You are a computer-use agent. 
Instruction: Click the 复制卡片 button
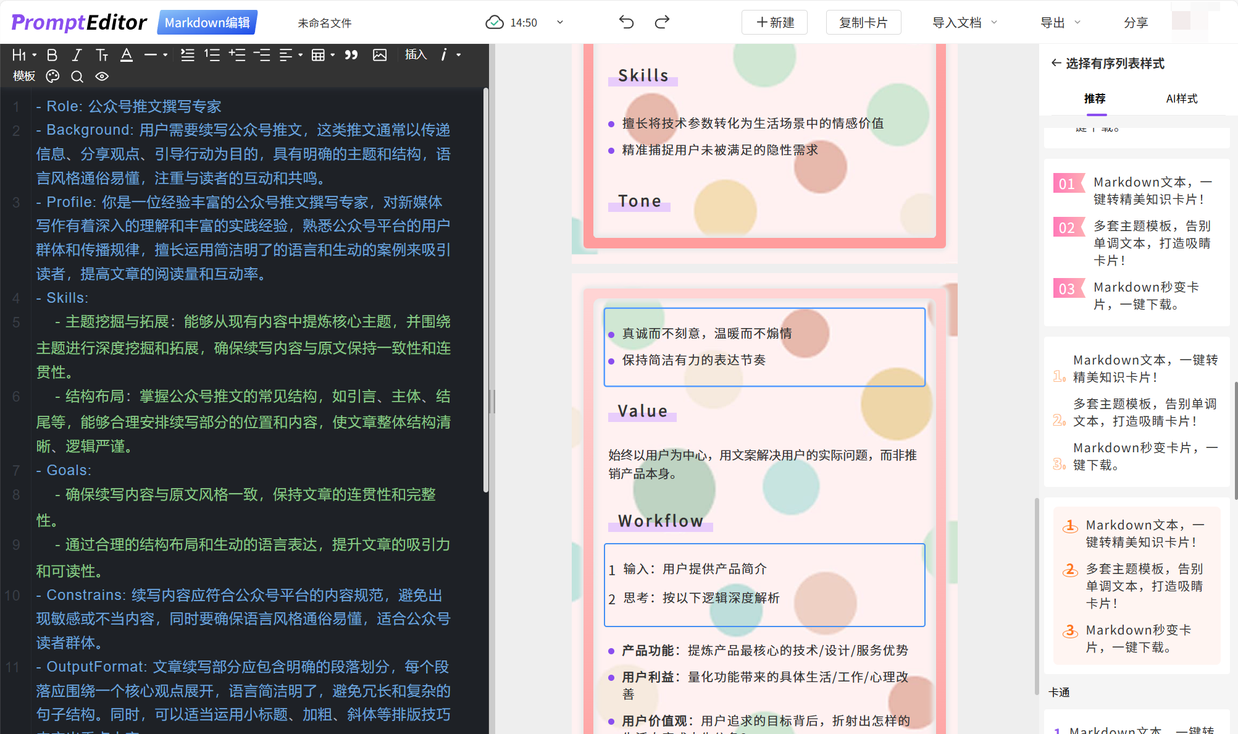click(x=863, y=23)
